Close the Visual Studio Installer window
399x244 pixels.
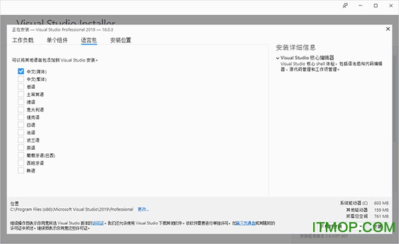pyautogui.click(x=391, y=5)
